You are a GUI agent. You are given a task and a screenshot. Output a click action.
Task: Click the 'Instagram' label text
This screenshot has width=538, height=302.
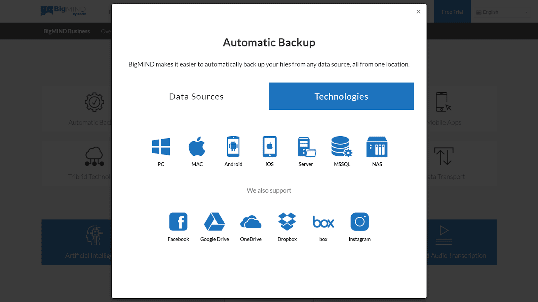pyautogui.click(x=359, y=239)
